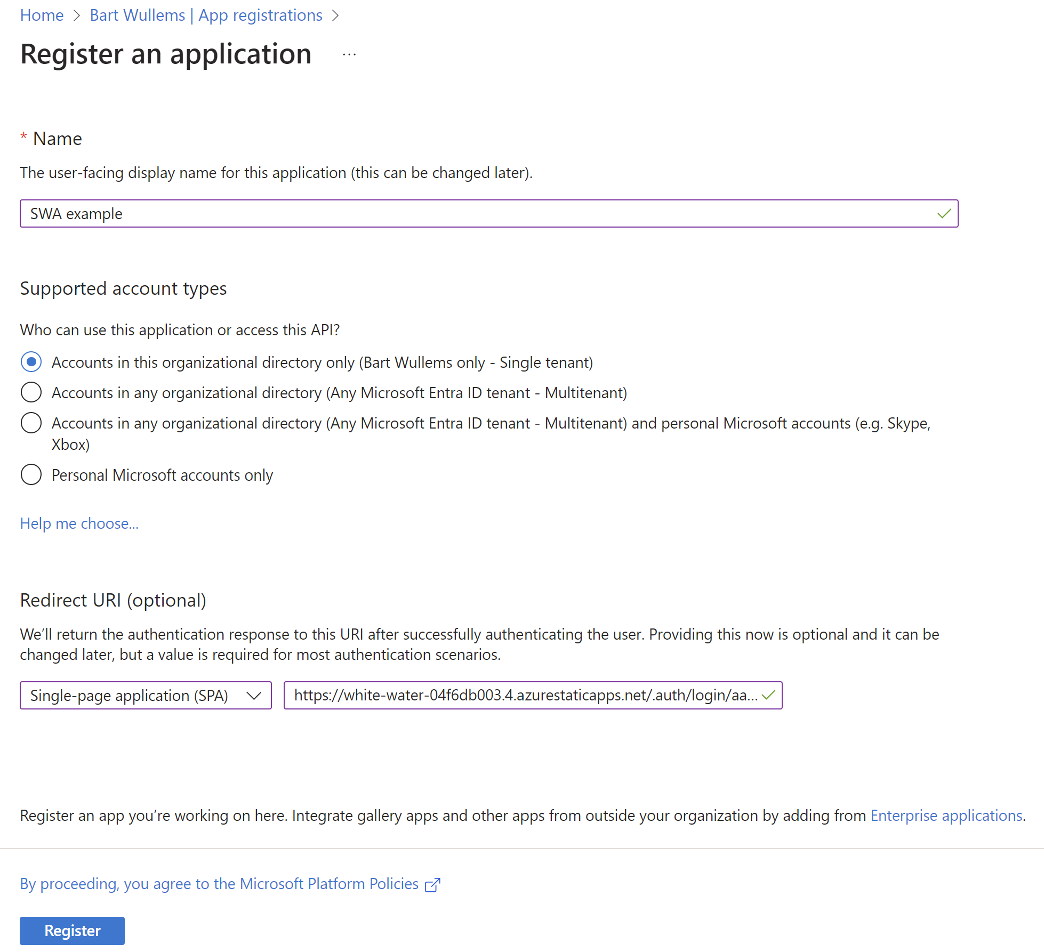The image size is (1044, 952).
Task: Click into the redirect URI text field
Action: coord(523,695)
